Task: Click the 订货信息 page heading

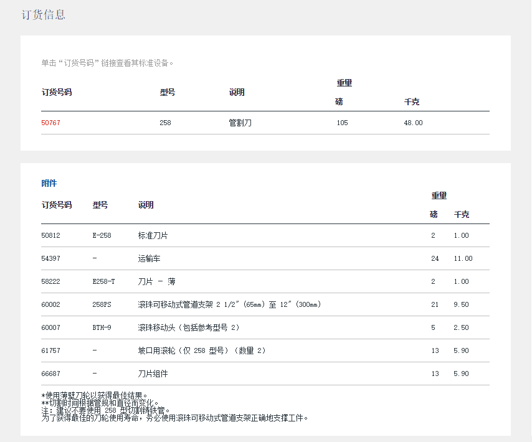Action: (43, 14)
